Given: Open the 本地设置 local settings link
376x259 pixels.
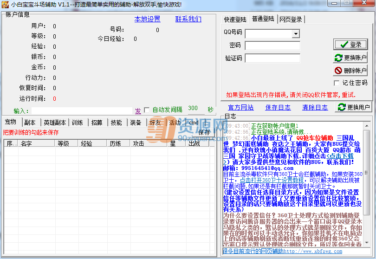Looking at the screenshot, I should click(x=147, y=19).
